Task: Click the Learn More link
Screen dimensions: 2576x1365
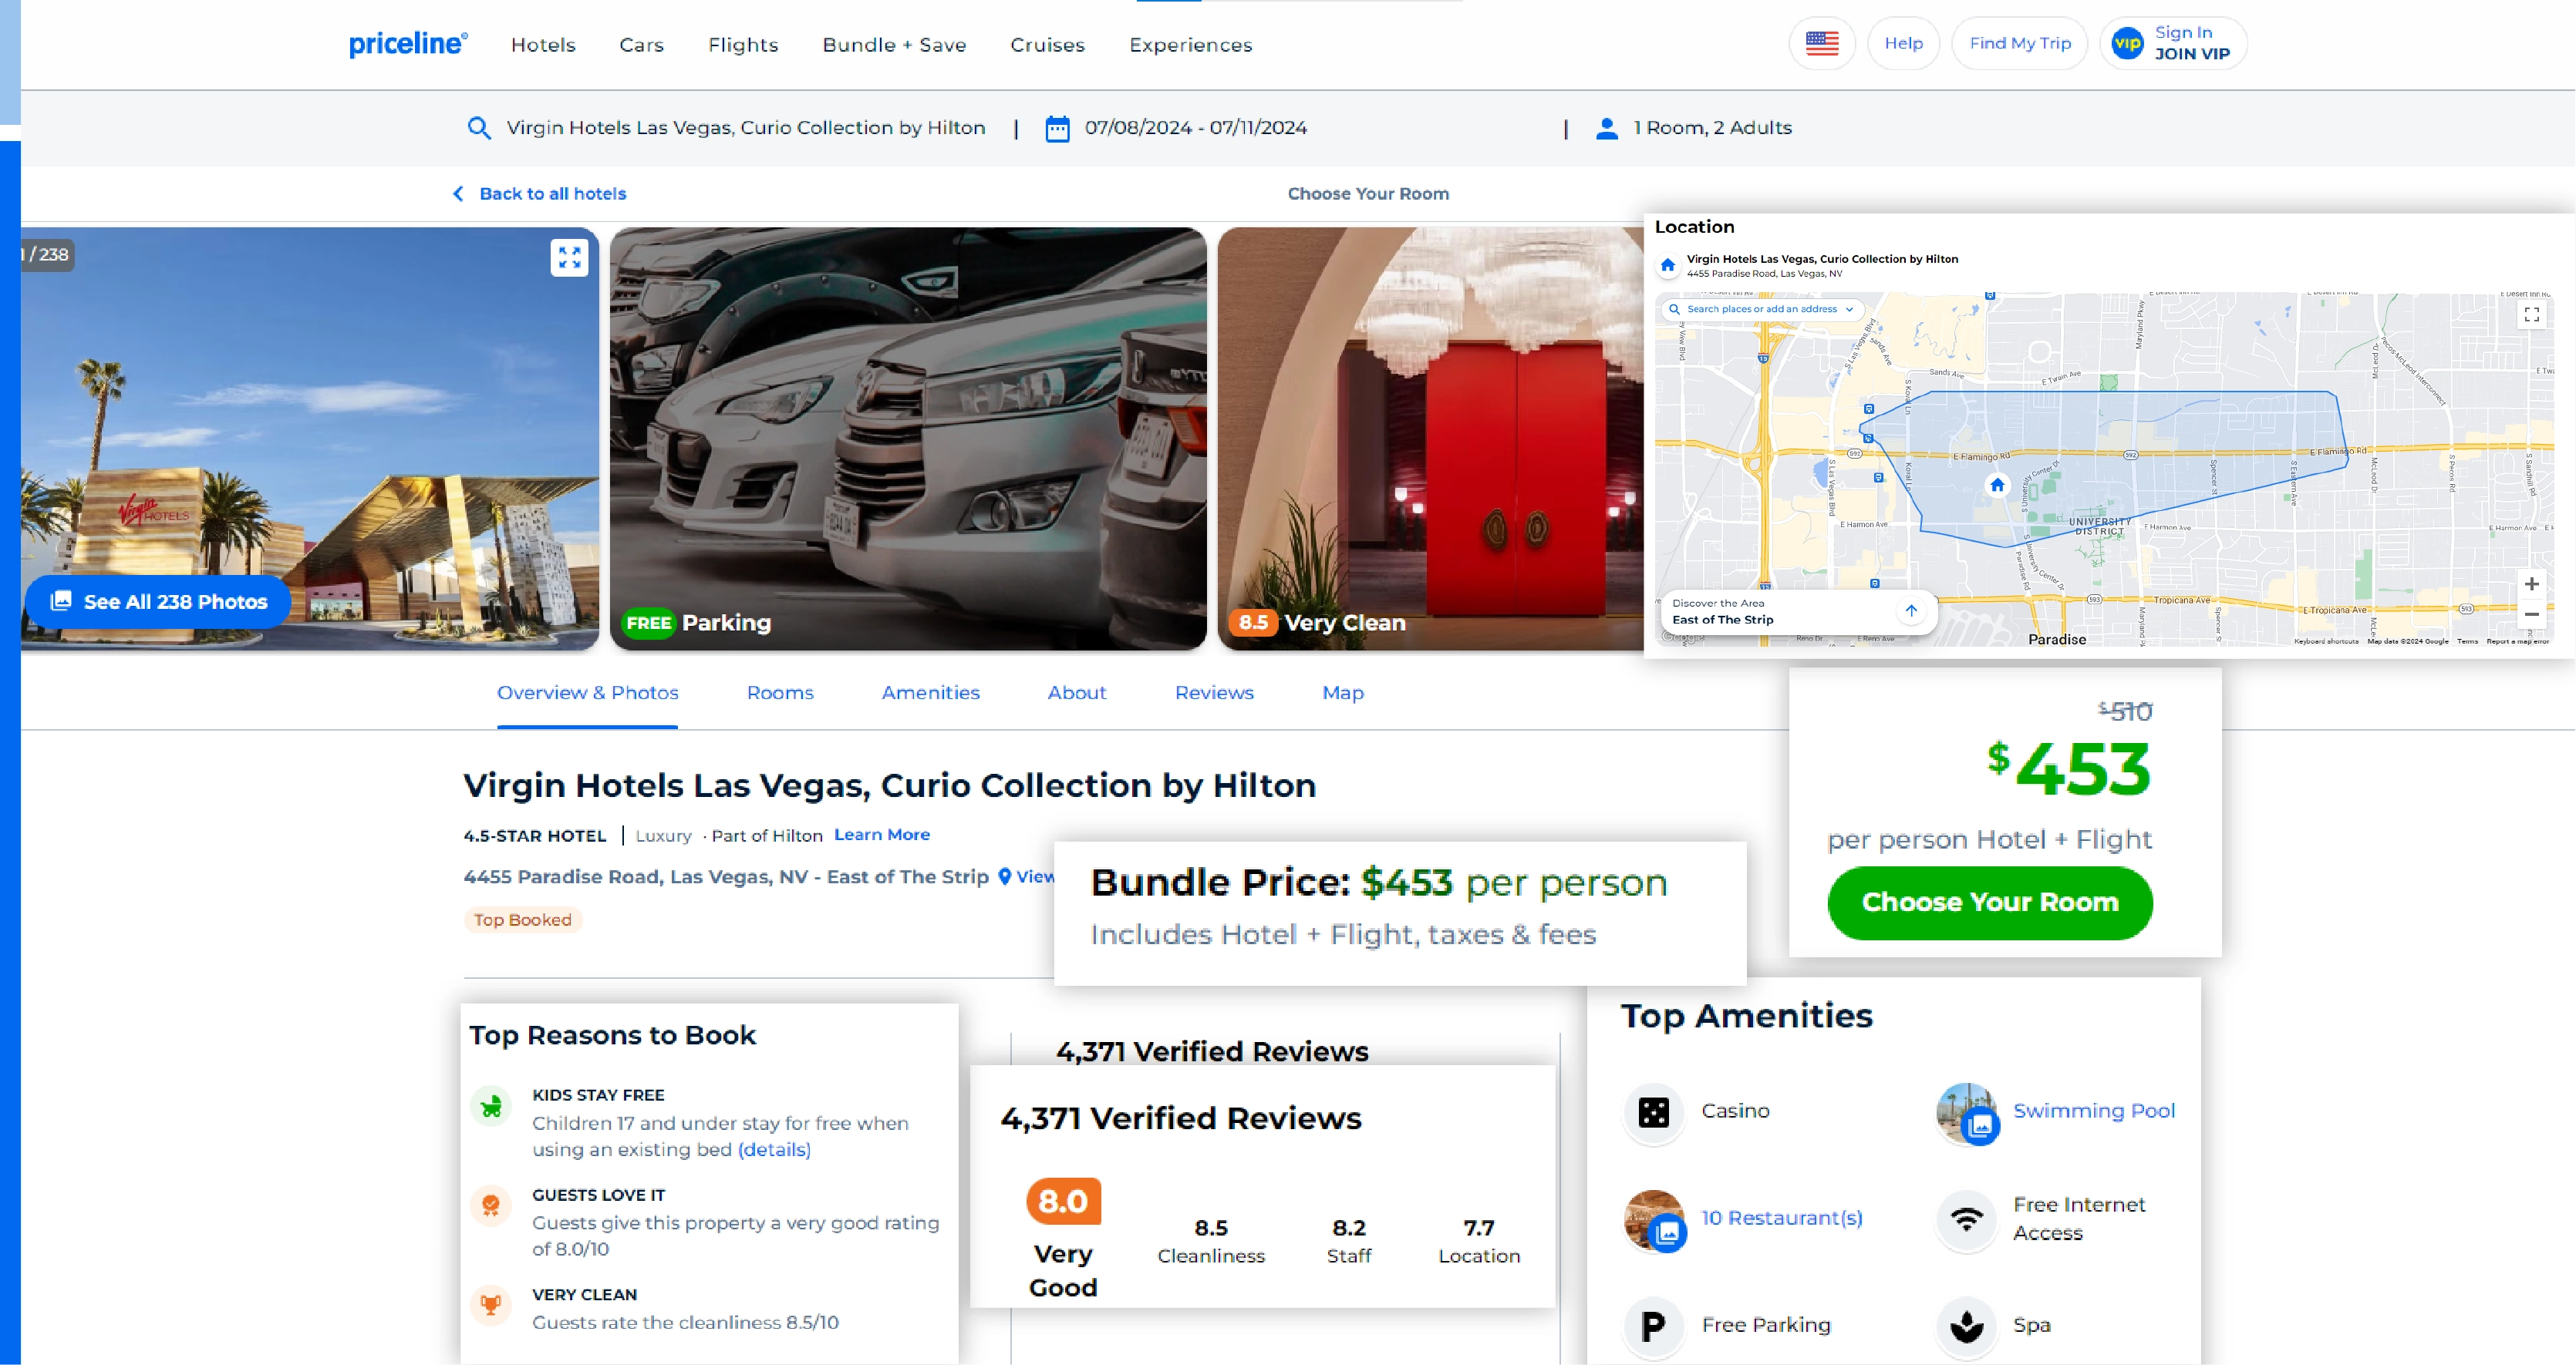Action: [x=881, y=835]
